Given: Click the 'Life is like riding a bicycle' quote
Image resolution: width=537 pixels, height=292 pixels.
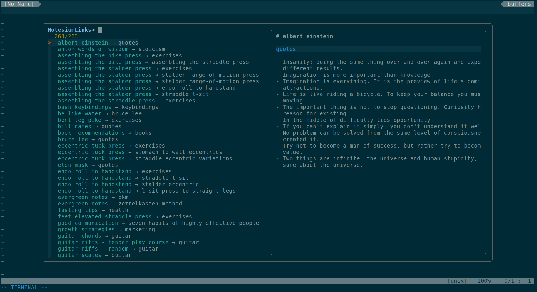Looking at the screenshot, I should [x=378, y=97].
